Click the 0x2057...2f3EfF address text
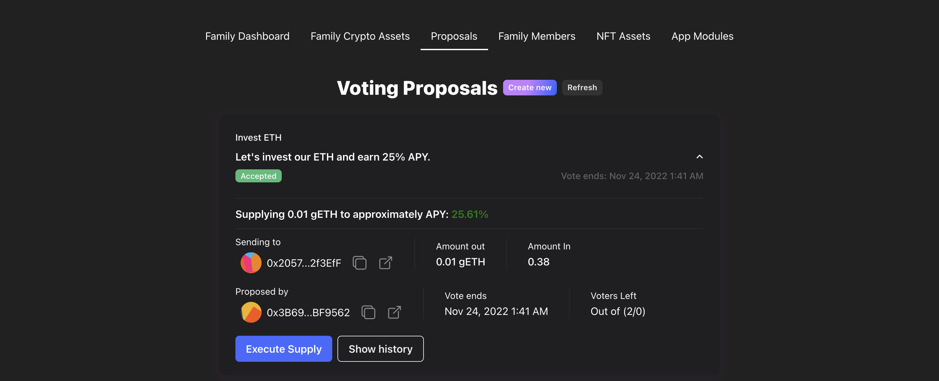Screen dimensions: 939x381 tap(304, 263)
